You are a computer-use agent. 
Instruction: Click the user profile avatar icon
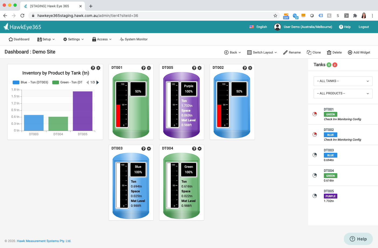click(x=278, y=27)
